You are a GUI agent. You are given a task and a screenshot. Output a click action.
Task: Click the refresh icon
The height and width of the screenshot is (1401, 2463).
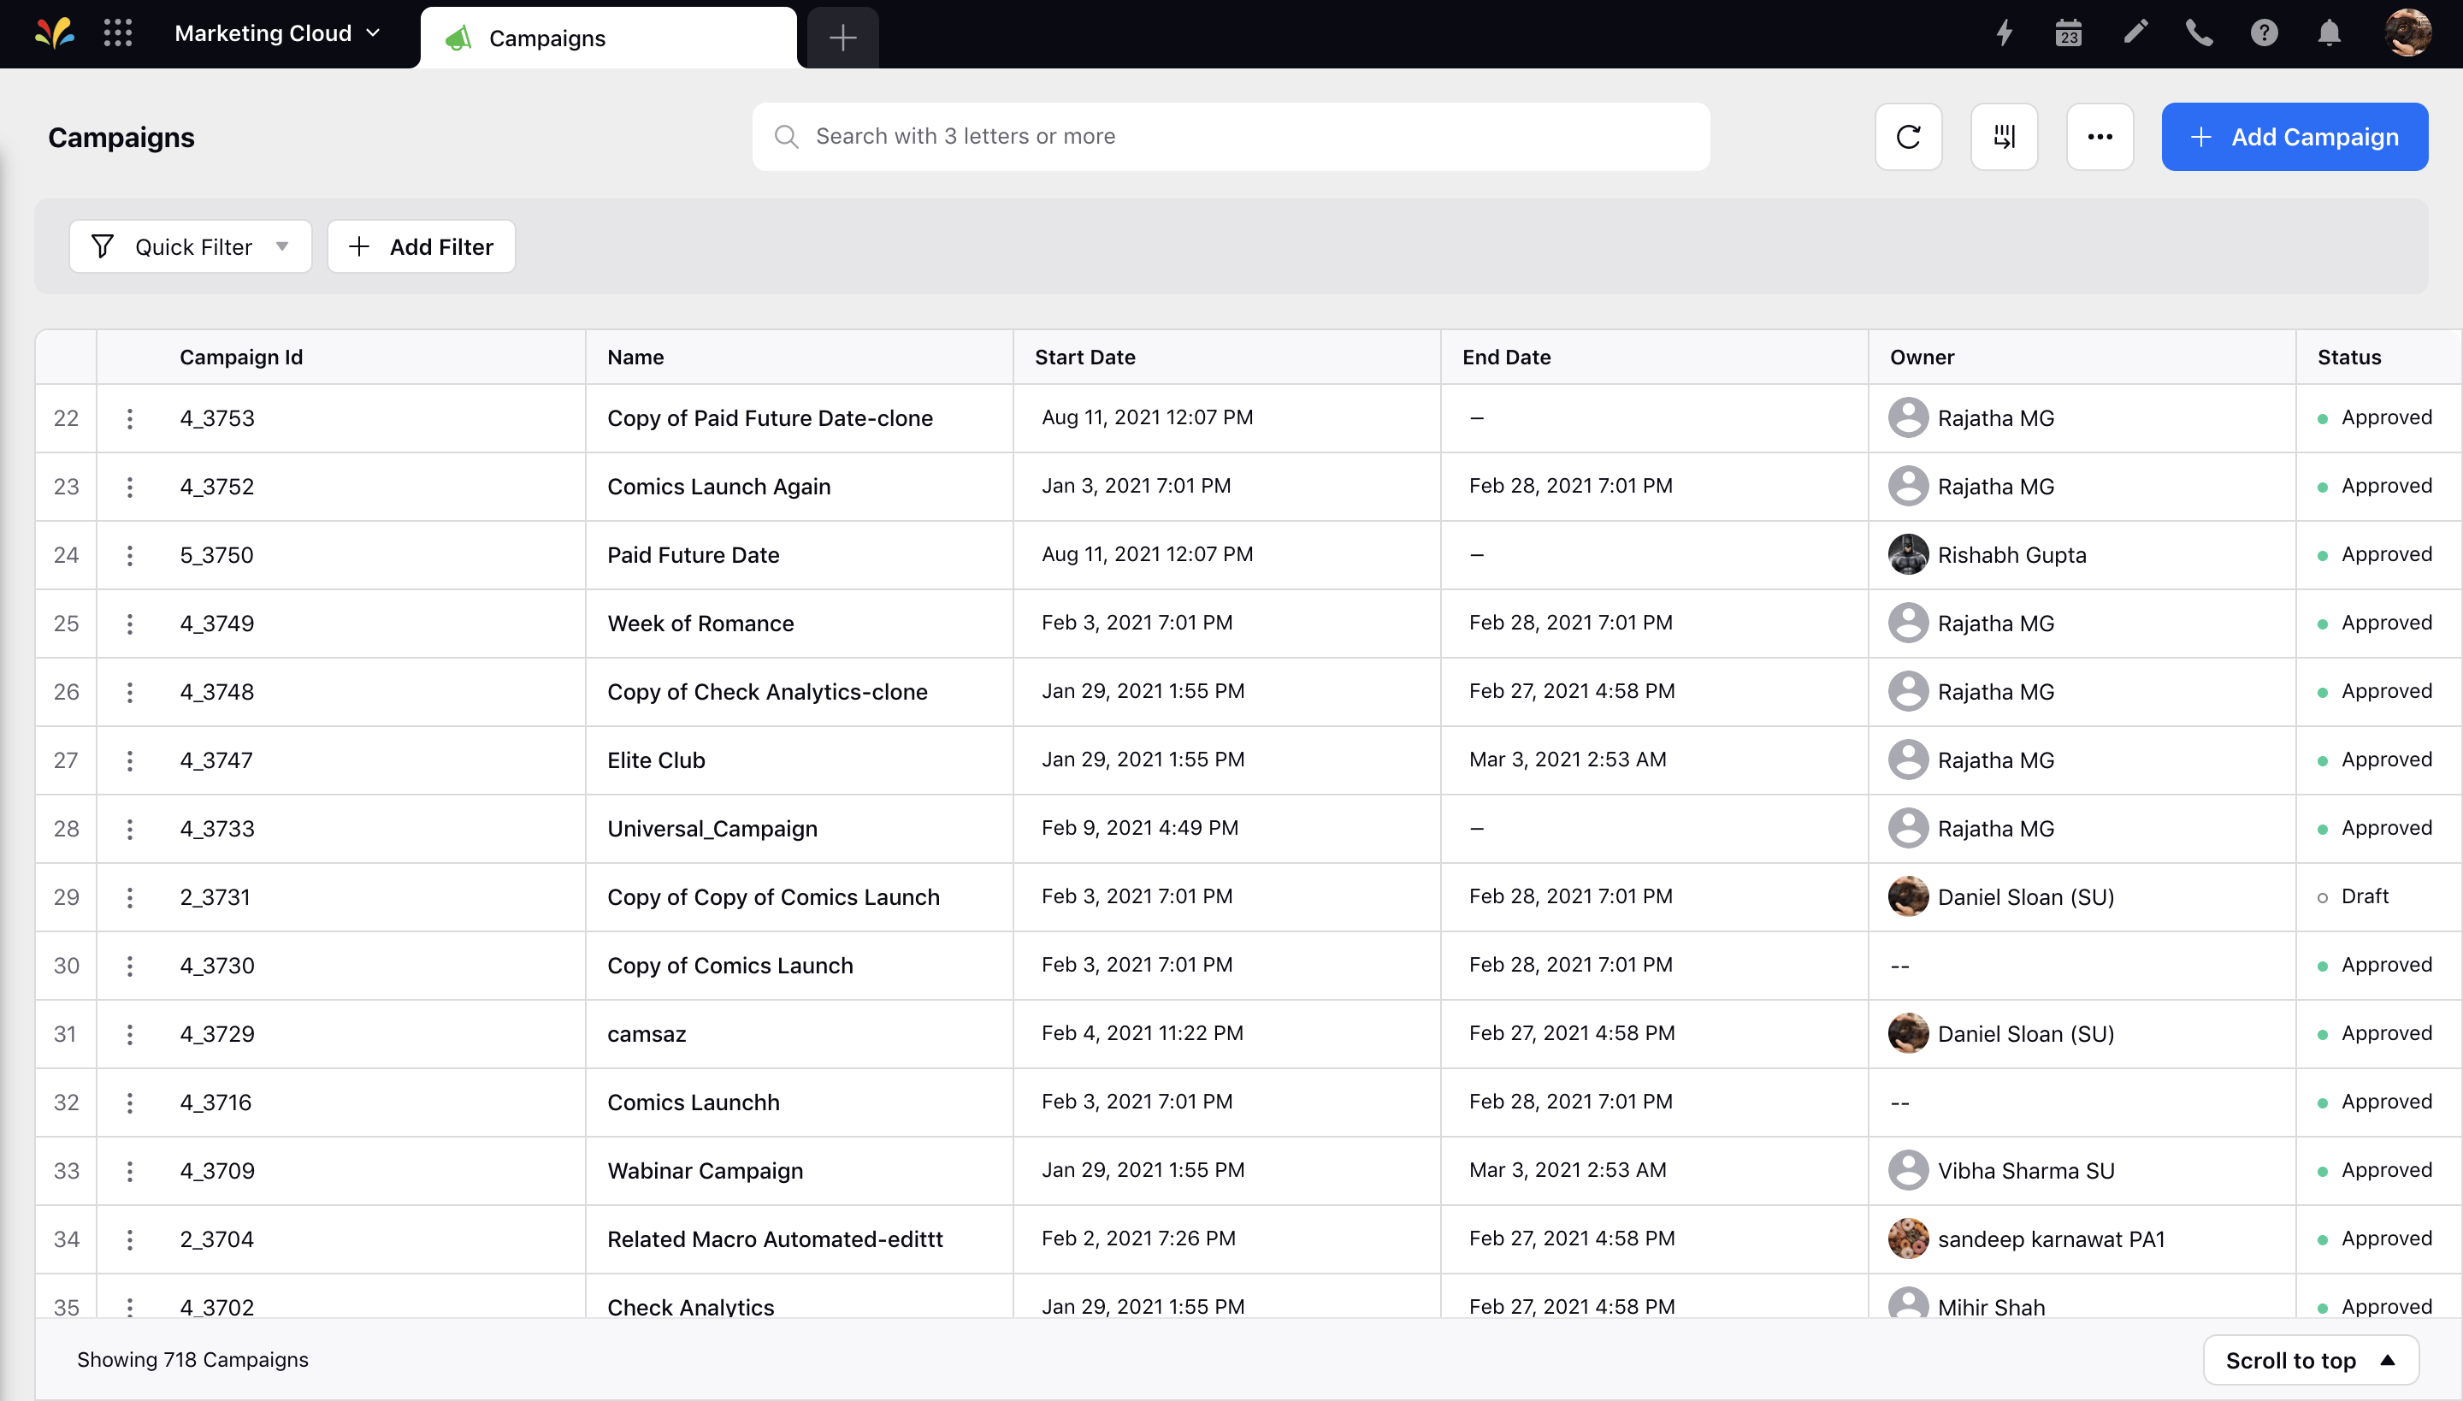tap(1908, 137)
